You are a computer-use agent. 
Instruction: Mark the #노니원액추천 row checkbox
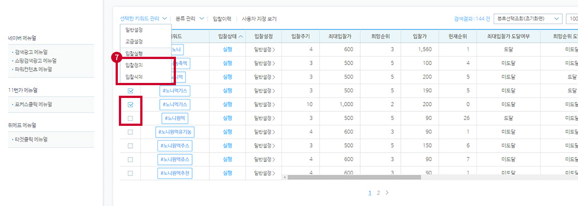point(130,173)
